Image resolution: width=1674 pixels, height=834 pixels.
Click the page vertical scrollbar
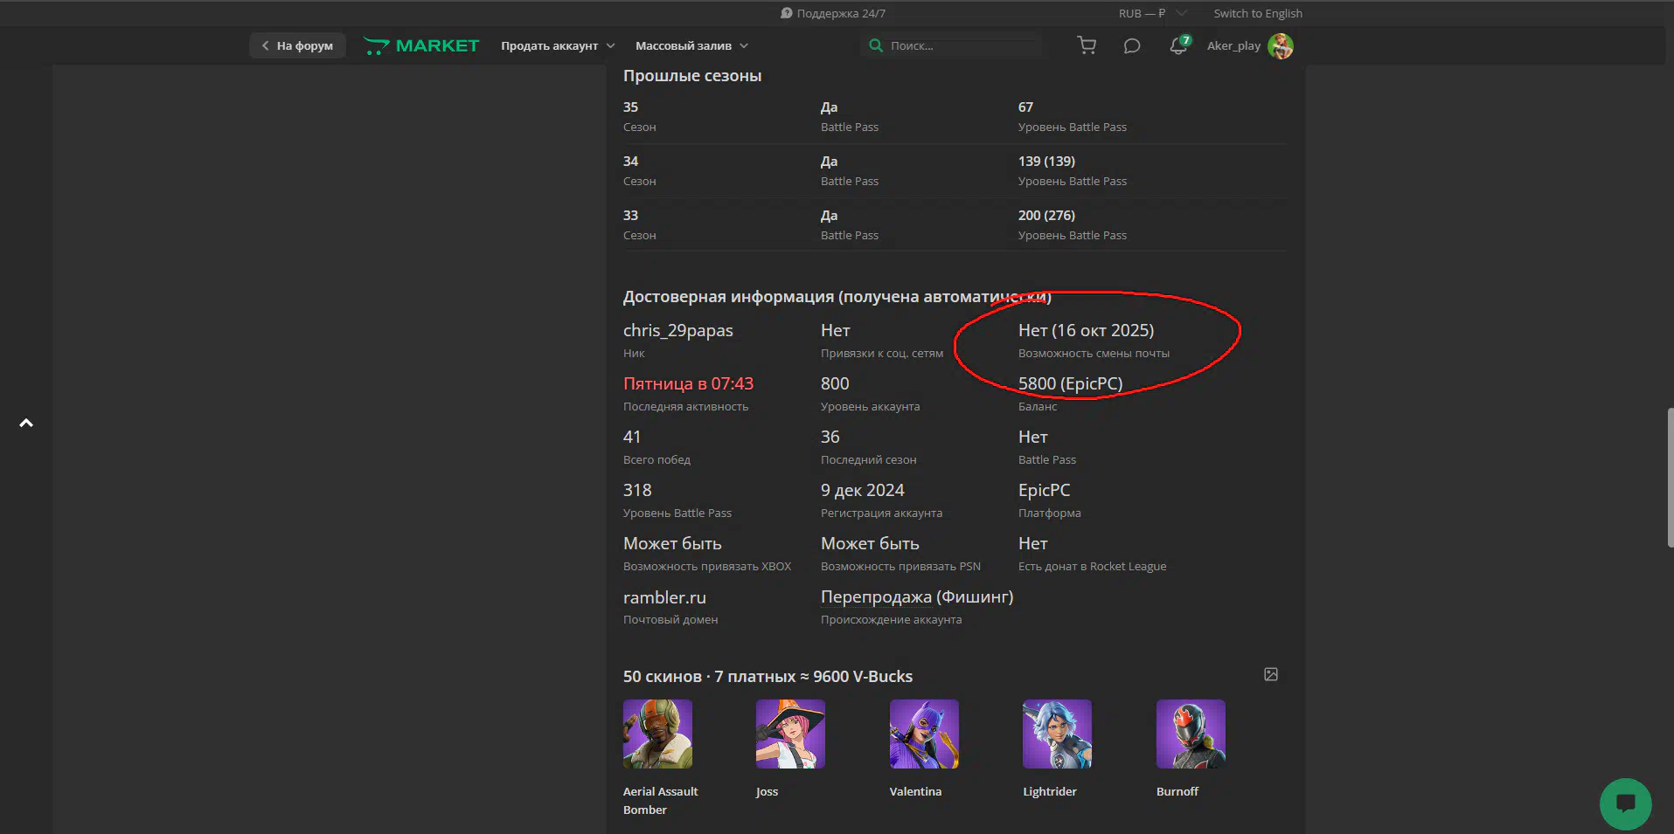[x=1670, y=477]
